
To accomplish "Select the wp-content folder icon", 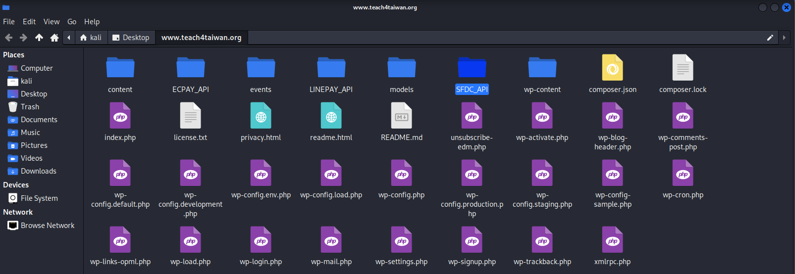I will point(542,67).
